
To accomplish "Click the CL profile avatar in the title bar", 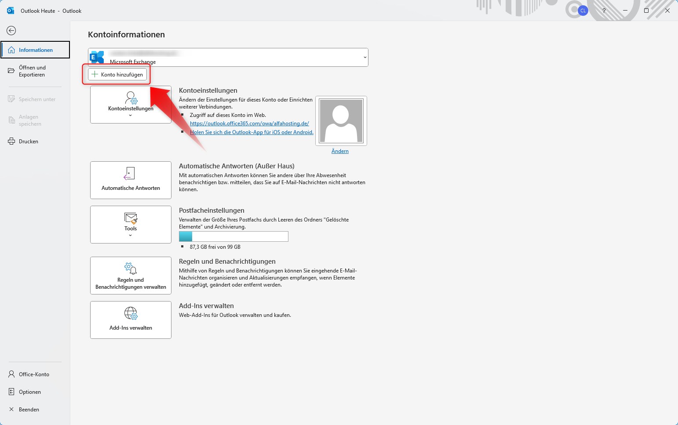I will pyautogui.click(x=583, y=11).
